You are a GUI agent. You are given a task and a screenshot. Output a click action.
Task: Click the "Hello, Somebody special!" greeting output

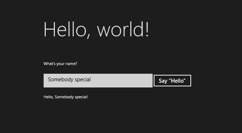coord(66,97)
